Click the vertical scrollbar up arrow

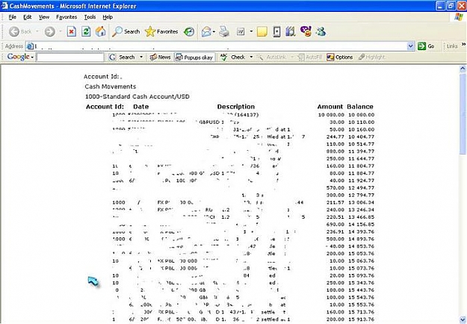[463, 69]
